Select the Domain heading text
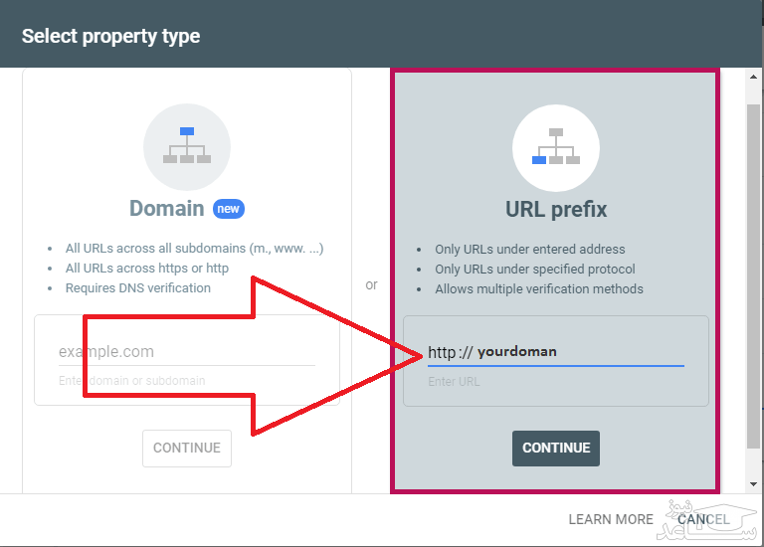The image size is (764, 547). click(x=166, y=209)
